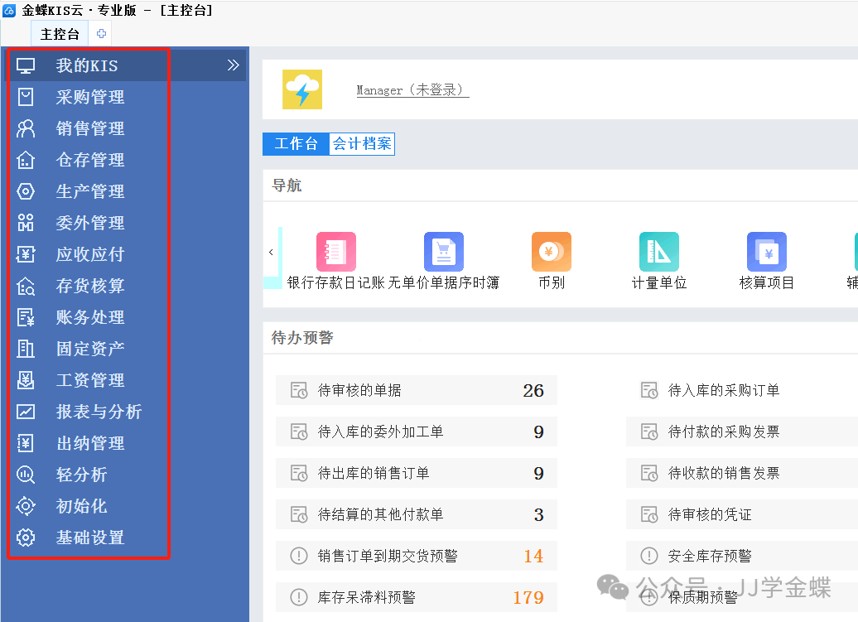Click the 基础设置 gear icon in sidebar
Image resolution: width=858 pixels, height=622 pixels.
coord(27,538)
